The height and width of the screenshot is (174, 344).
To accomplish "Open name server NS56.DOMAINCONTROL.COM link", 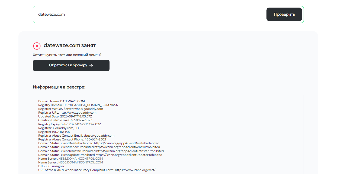I will click(x=81, y=162).
